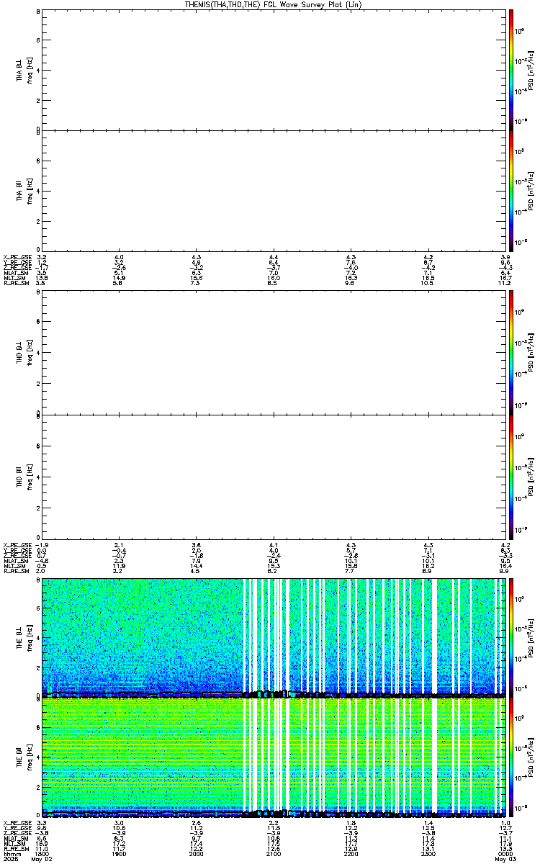Click the 2100 time tick label

[274, 854]
